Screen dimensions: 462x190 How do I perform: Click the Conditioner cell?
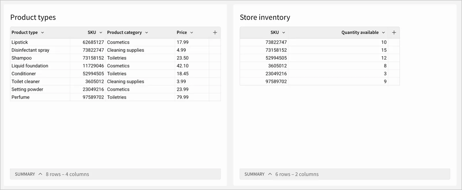[x=40, y=74]
